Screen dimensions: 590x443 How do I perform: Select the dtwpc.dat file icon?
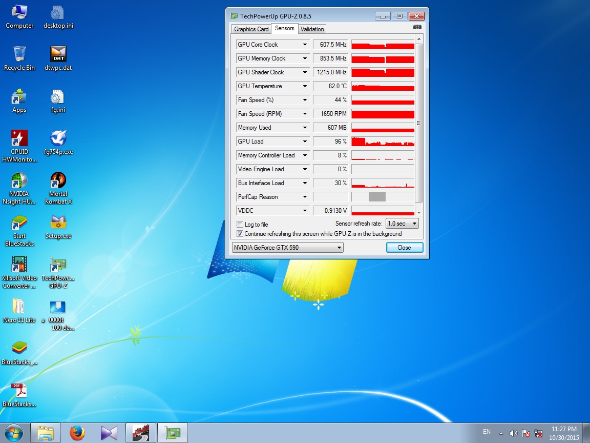[58, 59]
